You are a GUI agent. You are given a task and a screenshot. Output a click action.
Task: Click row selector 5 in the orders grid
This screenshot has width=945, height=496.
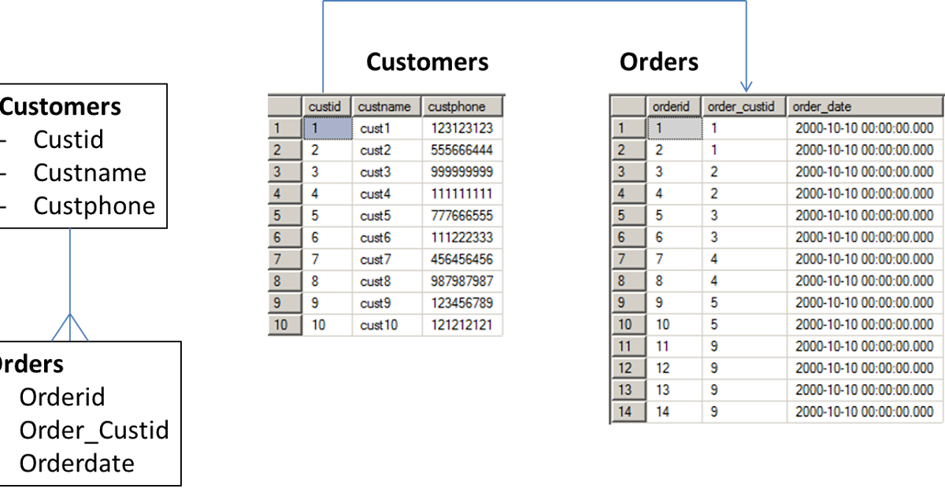(x=628, y=214)
